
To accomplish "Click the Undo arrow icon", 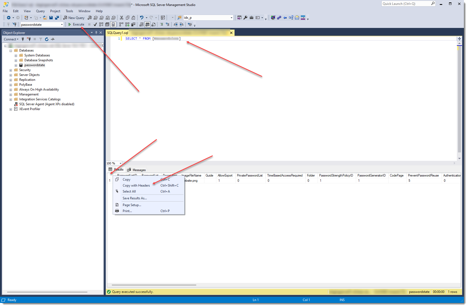I will 142,18.
